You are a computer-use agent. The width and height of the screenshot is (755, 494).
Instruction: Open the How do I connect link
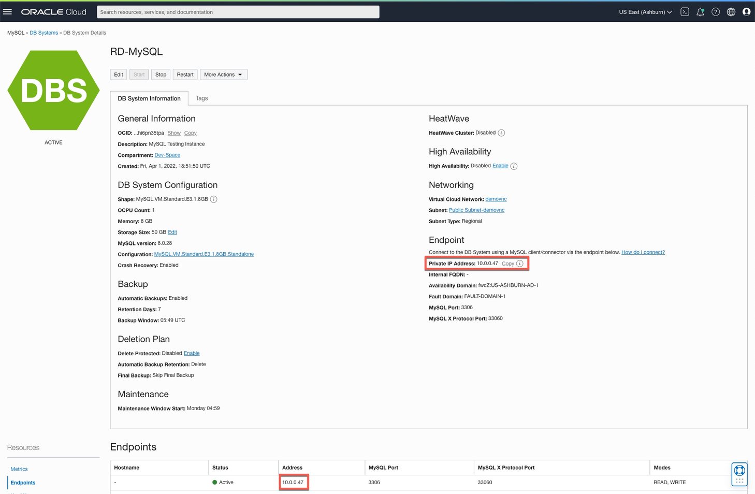[643, 252]
